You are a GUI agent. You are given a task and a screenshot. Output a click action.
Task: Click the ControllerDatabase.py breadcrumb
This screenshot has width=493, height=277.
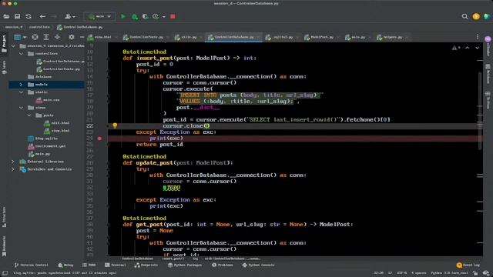tap(80, 27)
